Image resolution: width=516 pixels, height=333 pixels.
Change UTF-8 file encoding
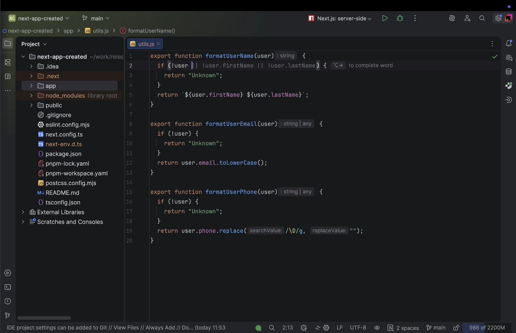(x=358, y=328)
